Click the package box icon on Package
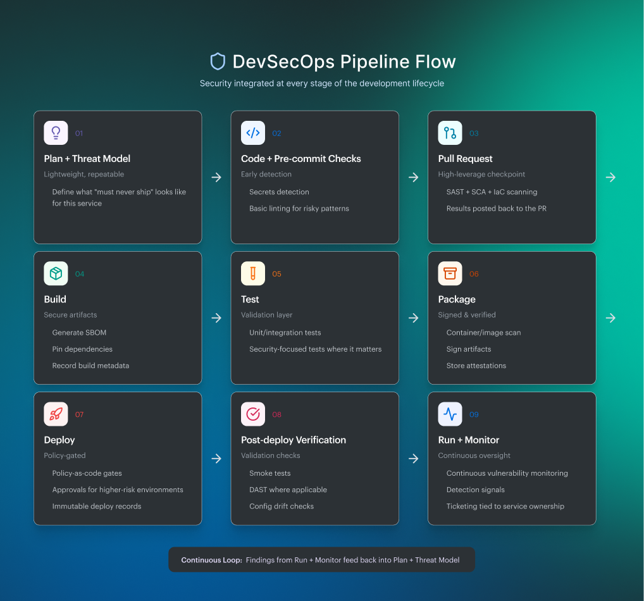Image resolution: width=644 pixels, height=601 pixels. [x=450, y=273]
